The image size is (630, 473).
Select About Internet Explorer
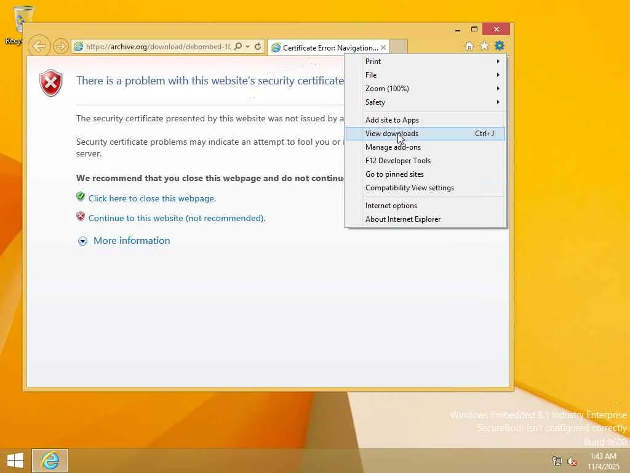pyautogui.click(x=426, y=219)
